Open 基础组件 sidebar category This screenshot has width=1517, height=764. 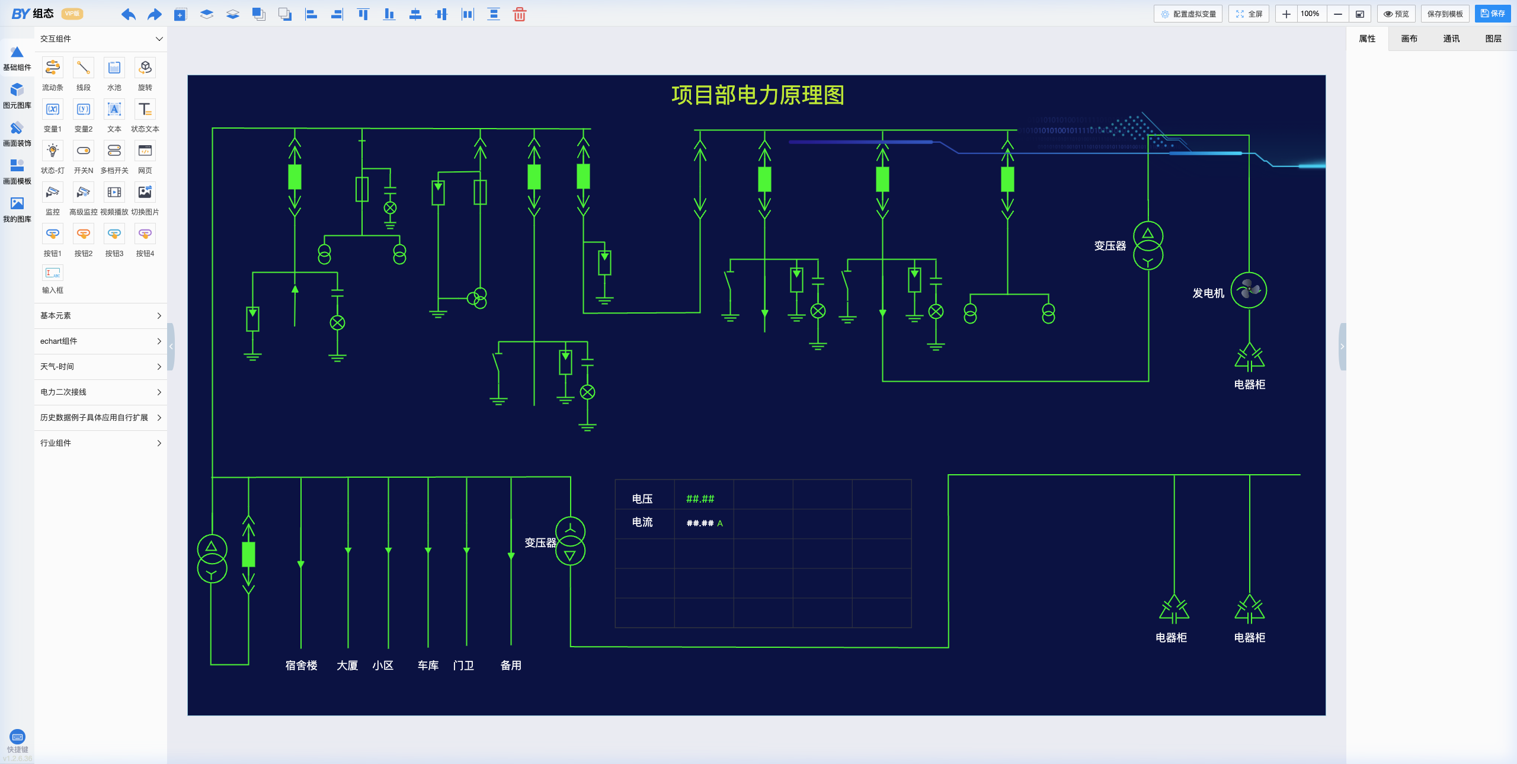pos(17,58)
